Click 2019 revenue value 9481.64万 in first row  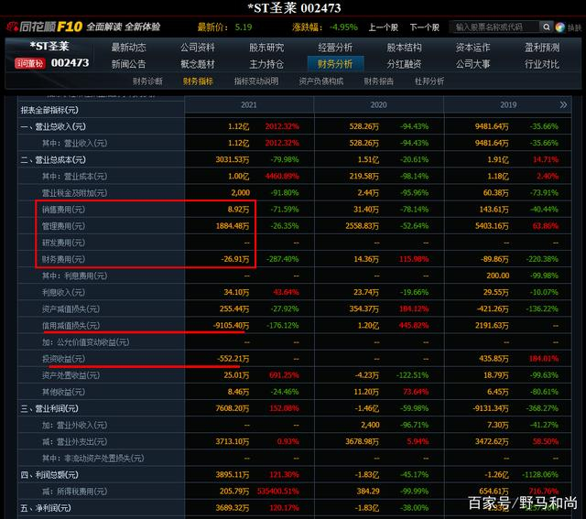click(x=492, y=126)
